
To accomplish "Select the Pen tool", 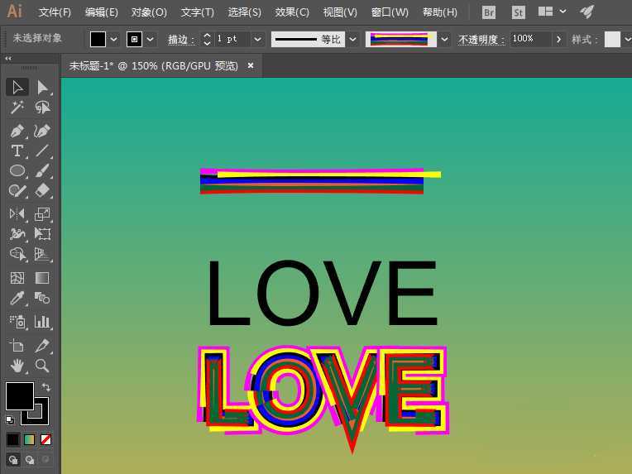I will (x=17, y=131).
